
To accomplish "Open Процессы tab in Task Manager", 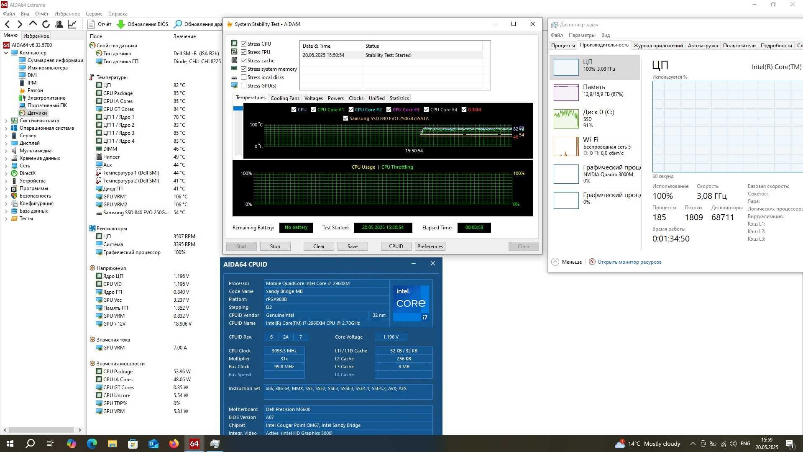I will [x=563, y=46].
